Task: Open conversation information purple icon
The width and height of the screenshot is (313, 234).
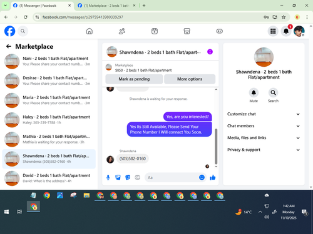Action: tap(210, 52)
